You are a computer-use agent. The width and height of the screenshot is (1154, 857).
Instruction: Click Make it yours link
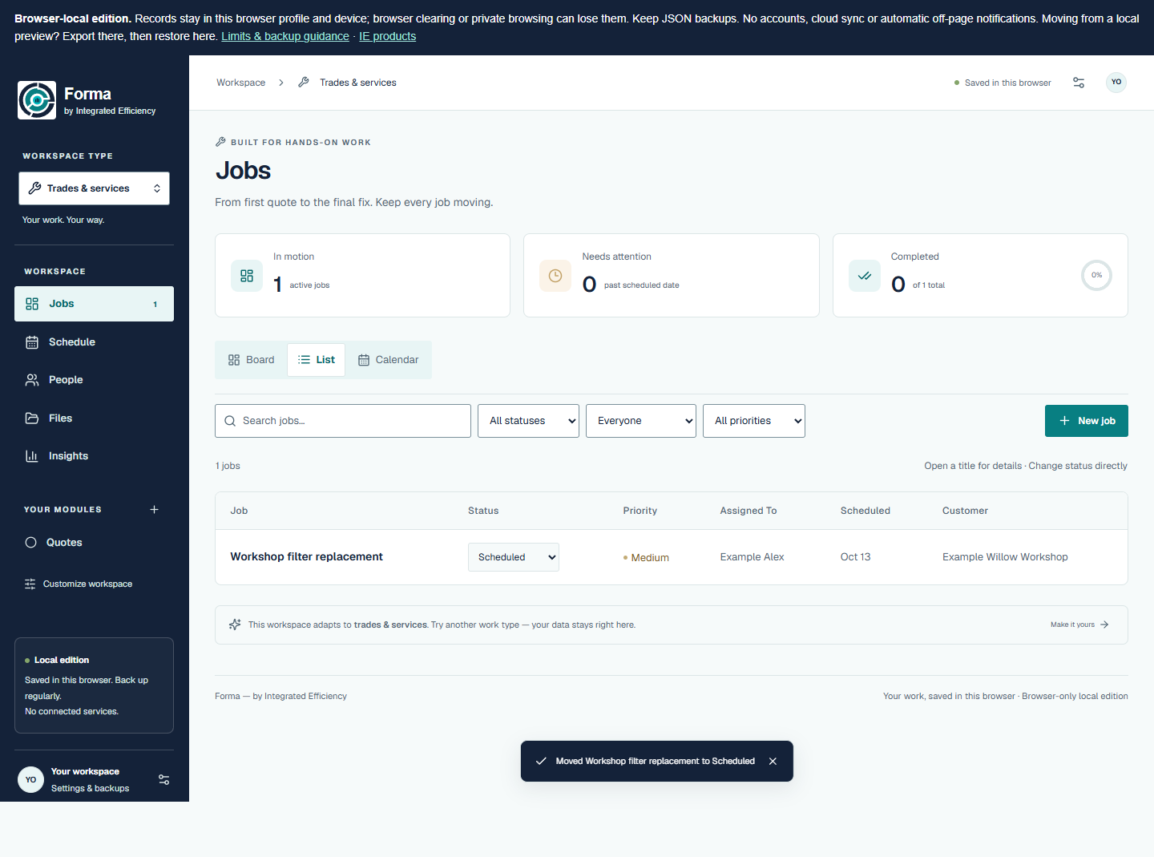tap(1079, 625)
